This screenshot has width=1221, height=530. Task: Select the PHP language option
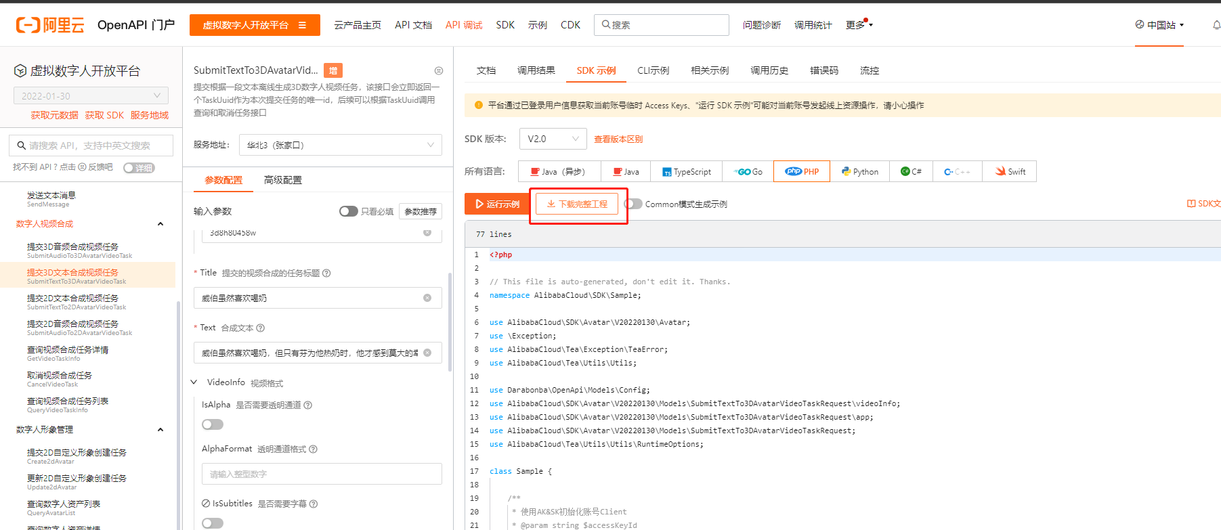pyautogui.click(x=802, y=171)
